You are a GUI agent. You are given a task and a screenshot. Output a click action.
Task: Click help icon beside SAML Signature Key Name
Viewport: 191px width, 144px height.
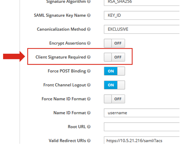point(89,15)
